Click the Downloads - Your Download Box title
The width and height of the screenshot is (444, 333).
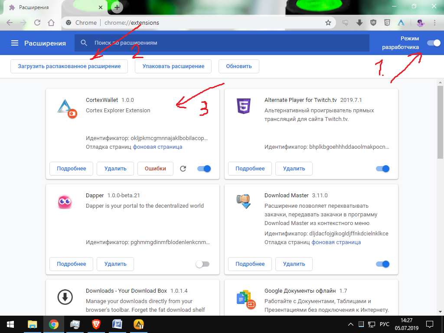126,291
